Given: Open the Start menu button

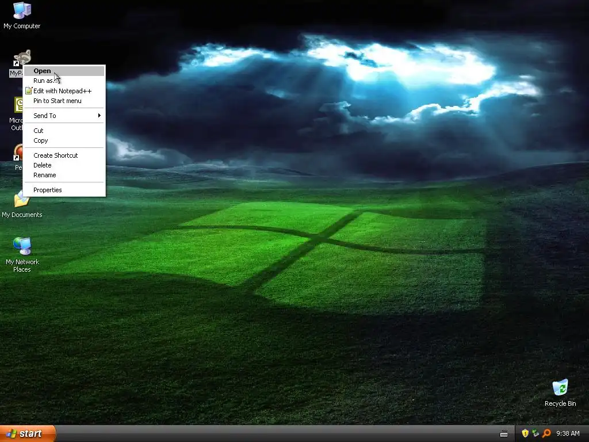Looking at the screenshot, I should click(28, 433).
